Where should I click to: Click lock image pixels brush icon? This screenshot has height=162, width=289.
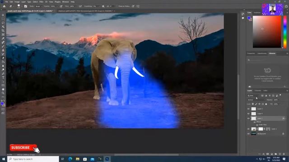point(256,104)
